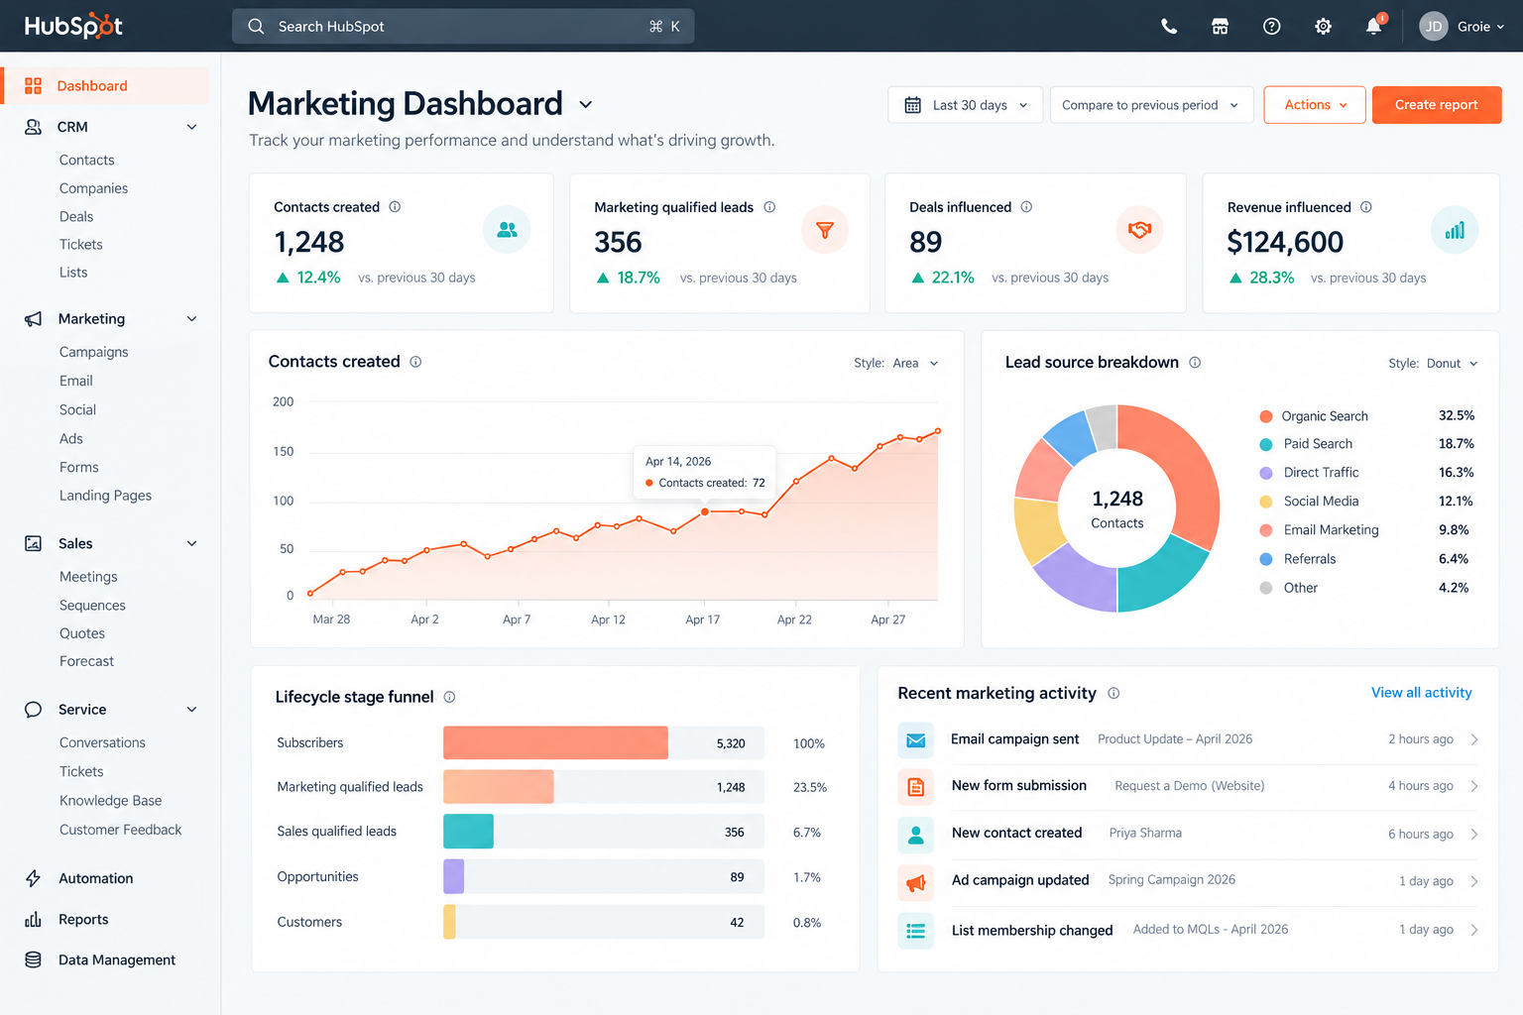
Task: Click info icon next to Marketing qualified leads
Action: click(769, 207)
